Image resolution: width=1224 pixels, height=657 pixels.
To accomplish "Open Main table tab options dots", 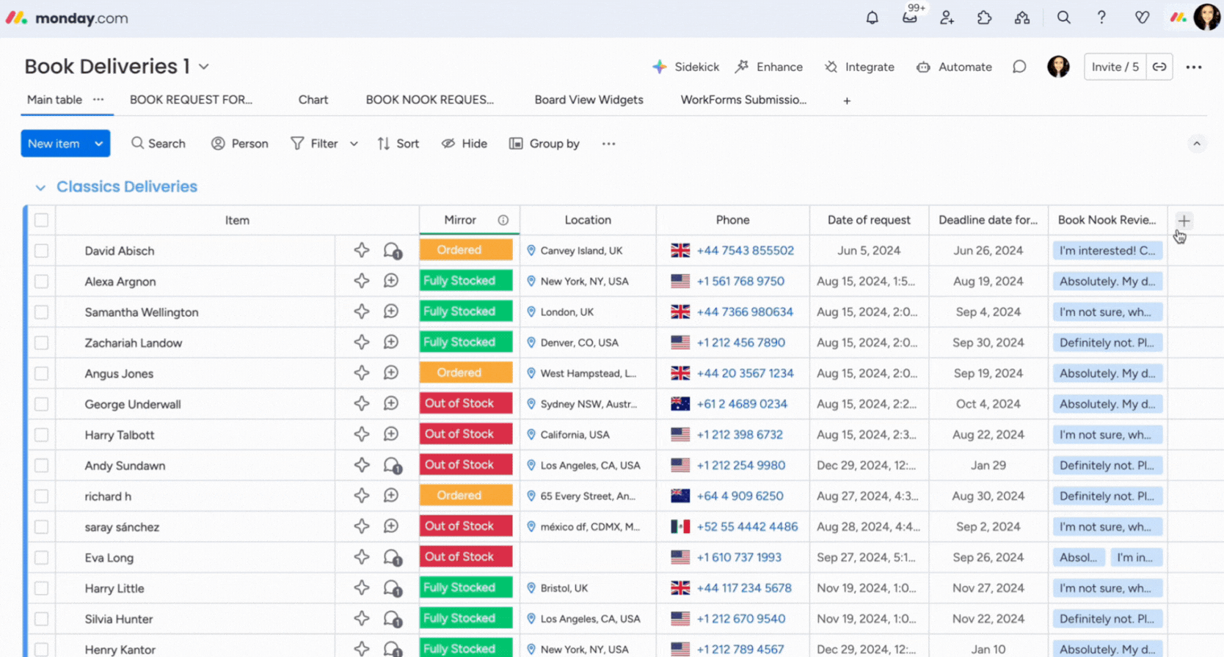I will 98,100.
